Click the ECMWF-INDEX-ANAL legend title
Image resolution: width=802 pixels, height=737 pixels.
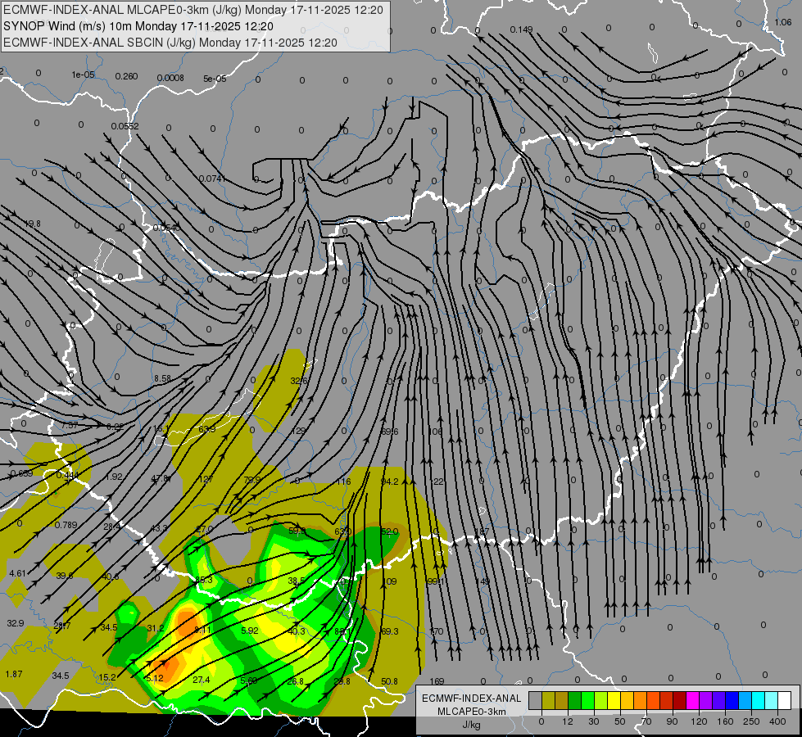(471, 699)
